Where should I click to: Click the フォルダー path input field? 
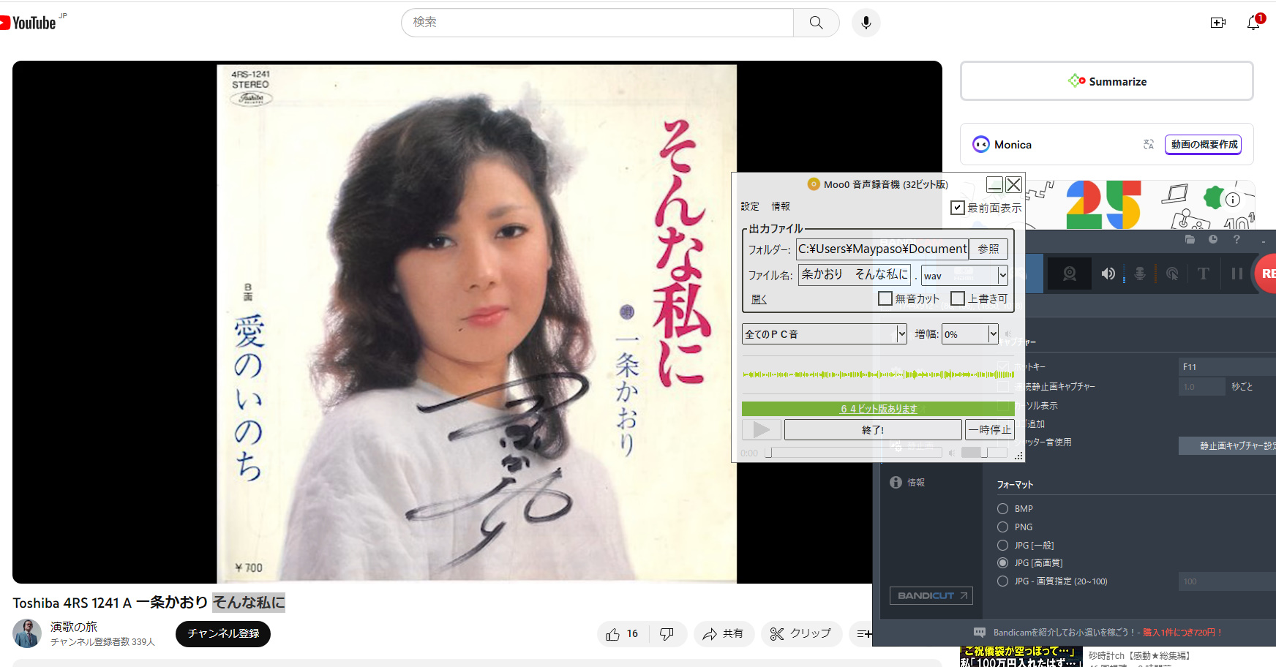click(882, 249)
